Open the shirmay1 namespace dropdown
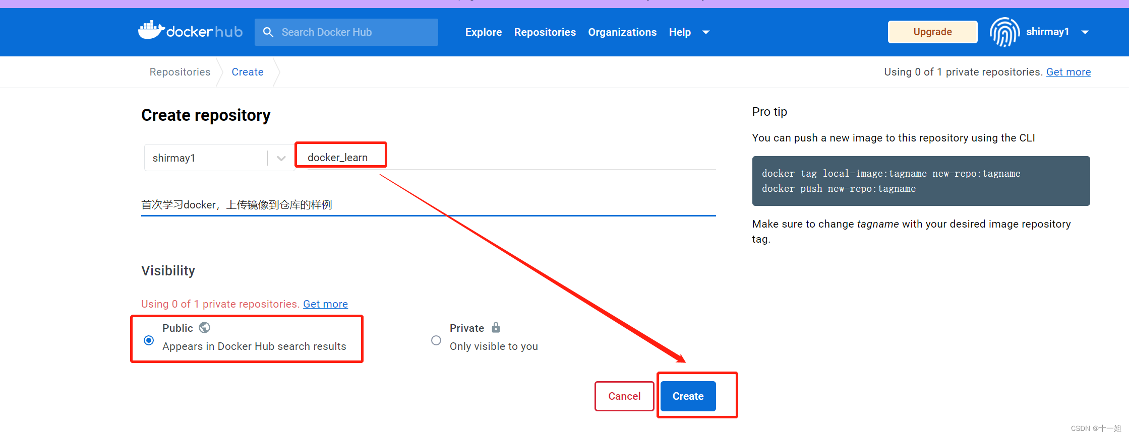Image resolution: width=1129 pixels, height=437 pixels. [219, 158]
